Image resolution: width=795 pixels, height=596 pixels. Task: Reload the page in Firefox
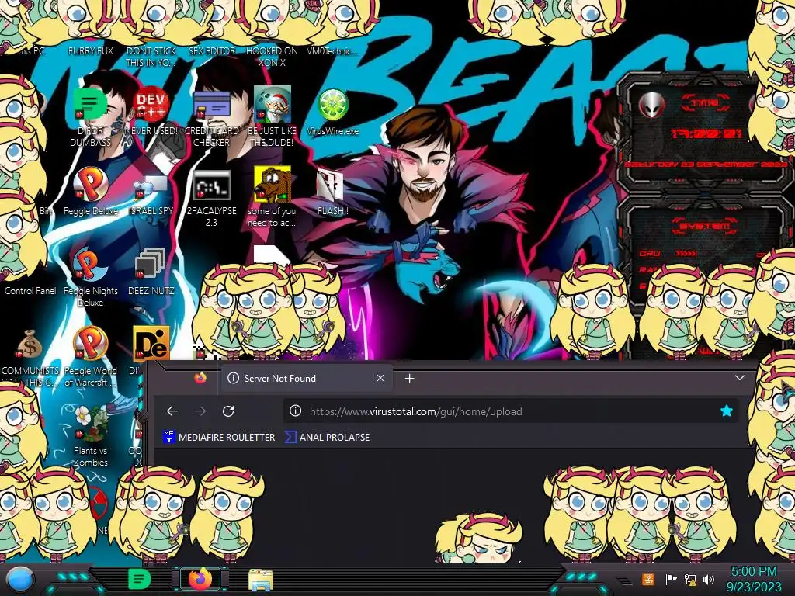pos(228,411)
